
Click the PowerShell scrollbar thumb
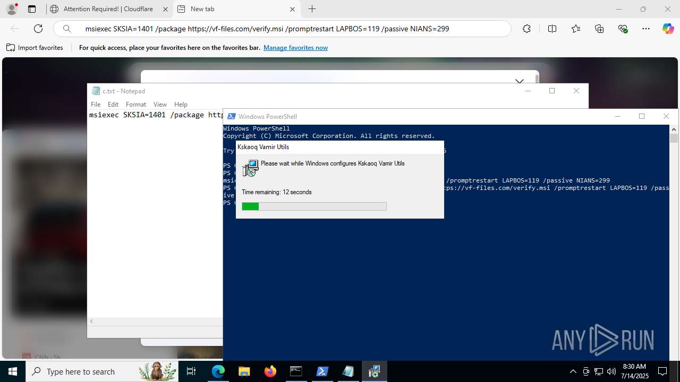point(674,138)
